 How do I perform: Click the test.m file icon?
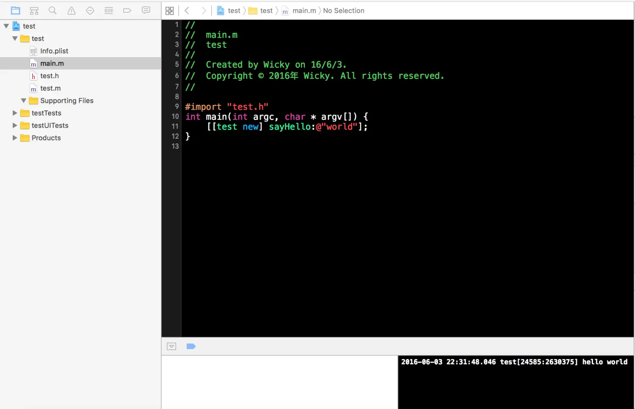(33, 88)
